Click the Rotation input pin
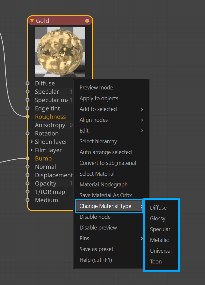Screen dimensions: 205x285 pos(28,134)
